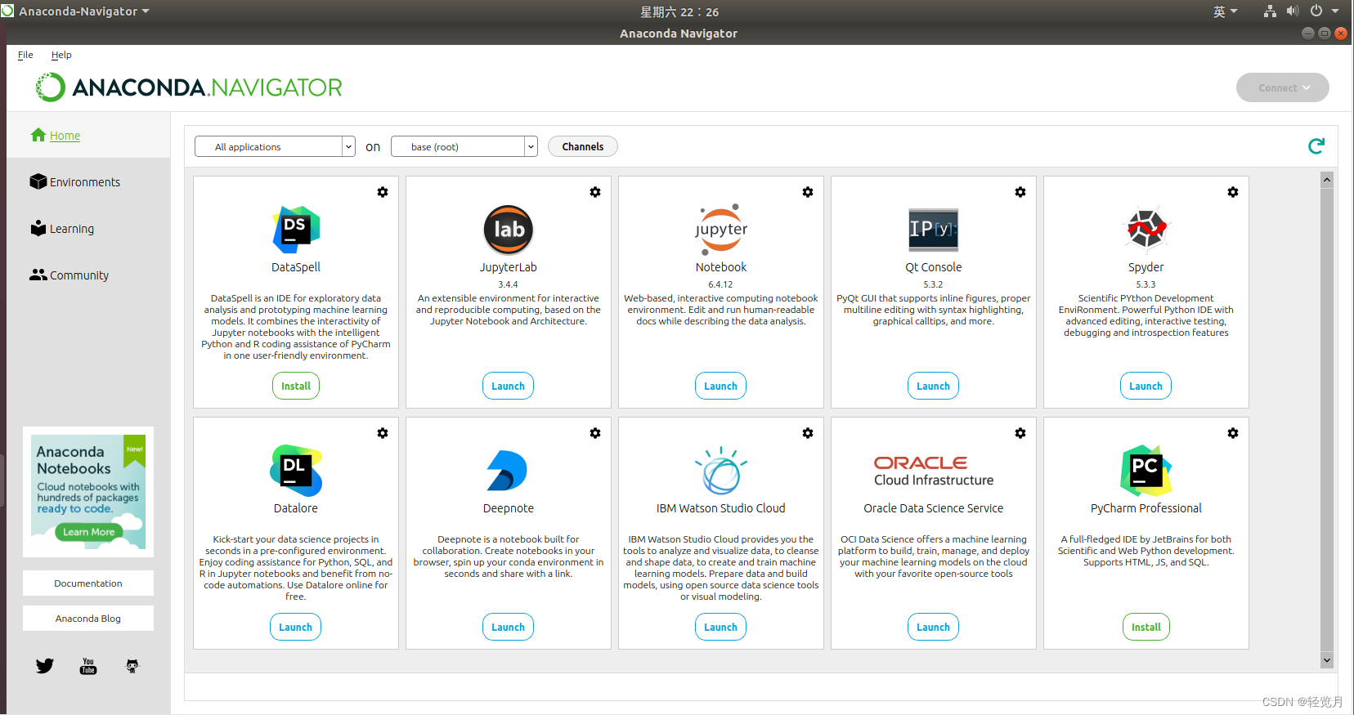This screenshot has height=715, width=1354.
Task: Open IBM Watson Studio settings gear
Action: pos(808,433)
